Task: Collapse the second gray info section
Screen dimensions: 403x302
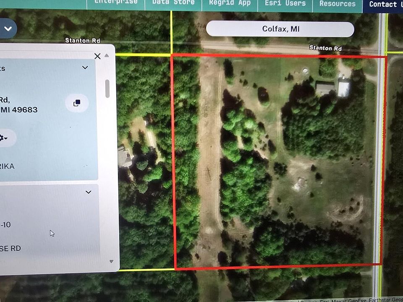Action: [88, 192]
